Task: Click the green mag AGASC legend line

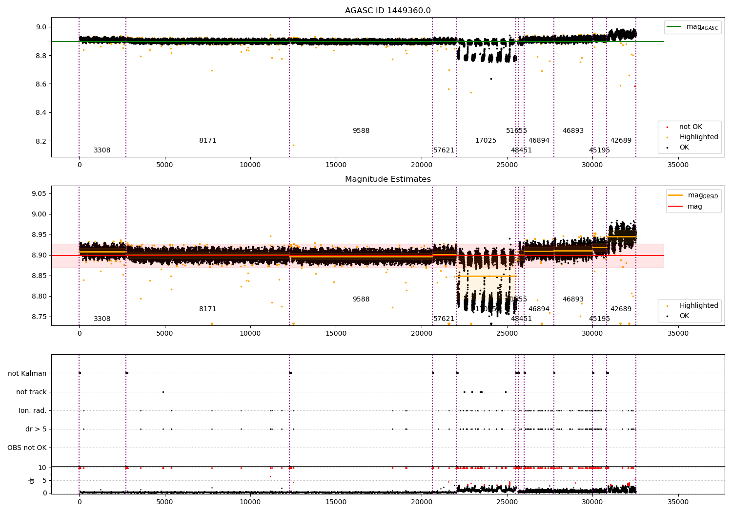Action: click(x=674, y=27)
